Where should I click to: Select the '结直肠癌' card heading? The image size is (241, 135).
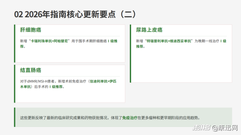pos(31,70)
